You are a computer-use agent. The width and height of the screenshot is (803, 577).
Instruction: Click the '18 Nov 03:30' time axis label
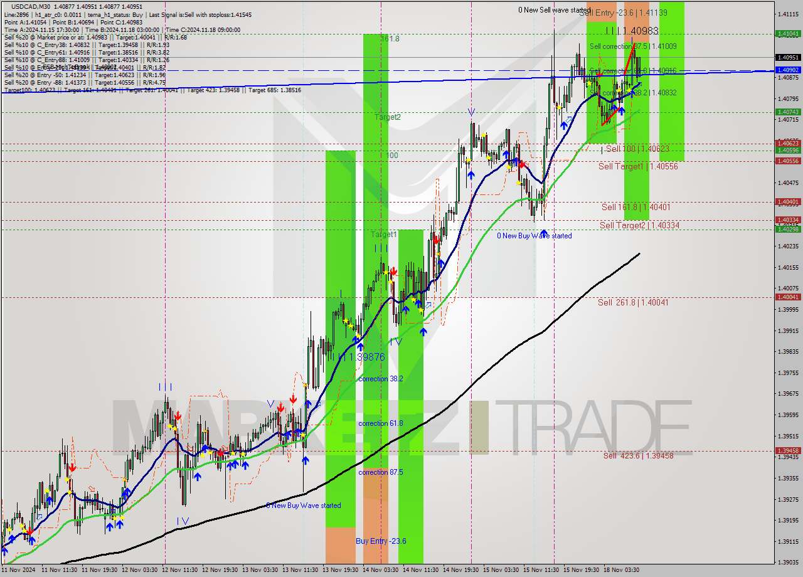622,570
